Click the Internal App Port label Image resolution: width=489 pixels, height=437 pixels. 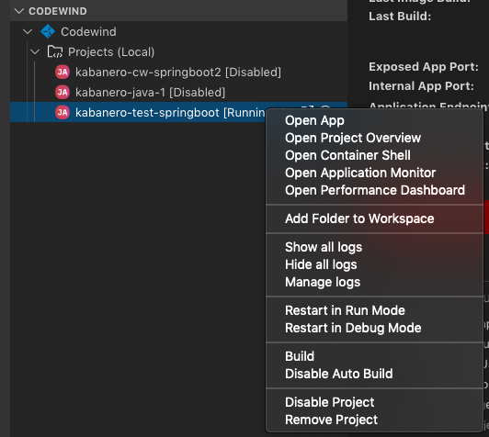tap(421, 86)
